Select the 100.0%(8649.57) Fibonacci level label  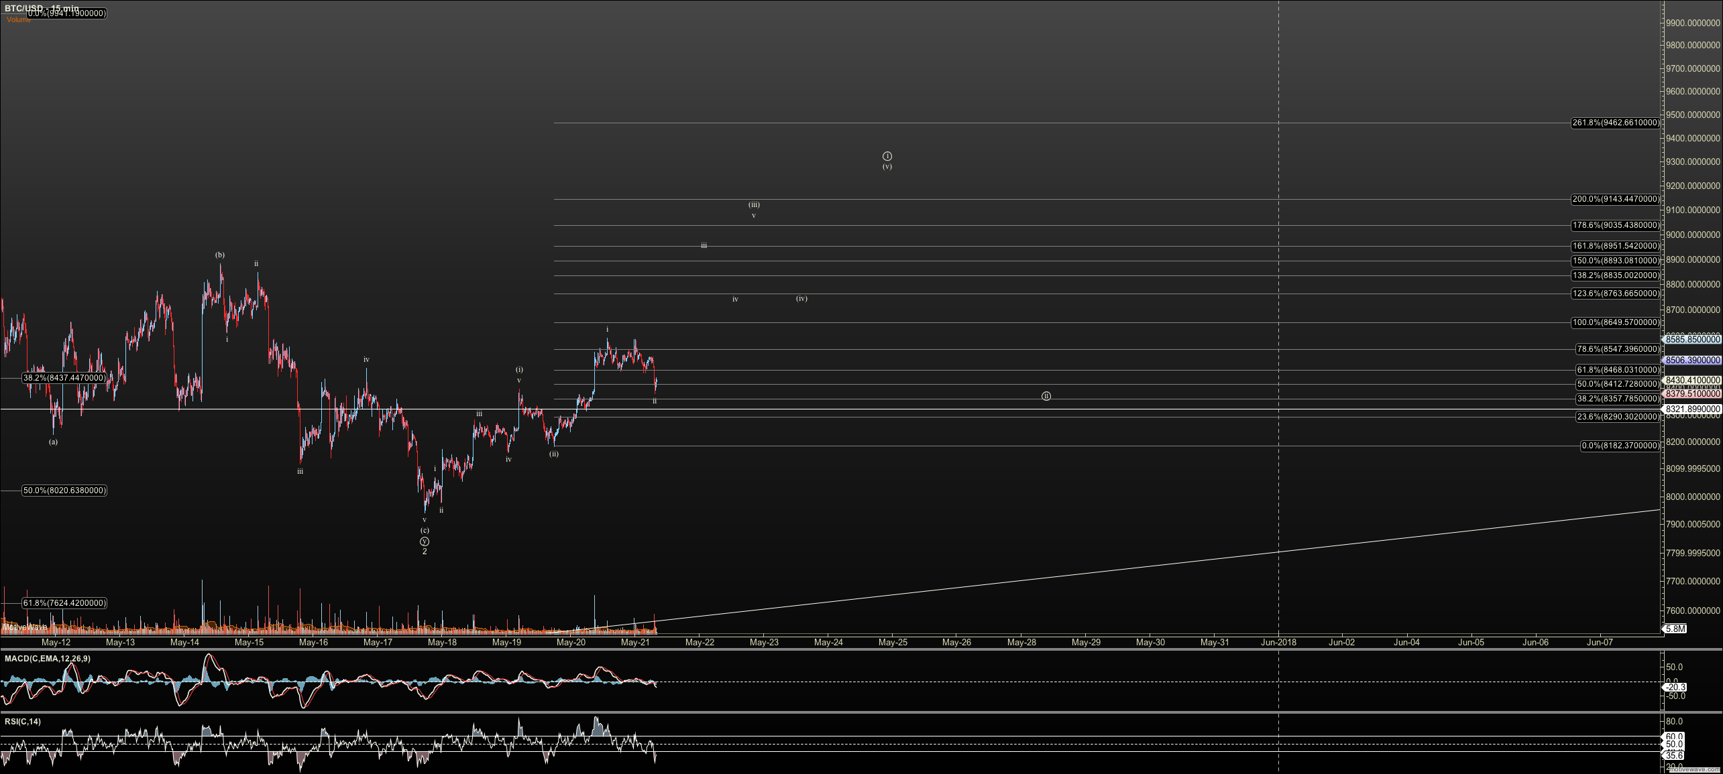(x=1616, y=322)
